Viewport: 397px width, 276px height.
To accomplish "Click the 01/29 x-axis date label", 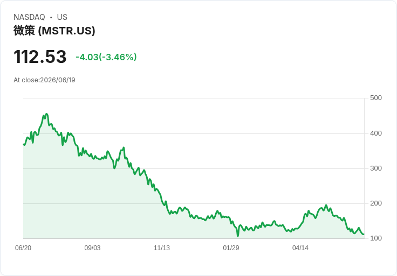I will 231,247.
